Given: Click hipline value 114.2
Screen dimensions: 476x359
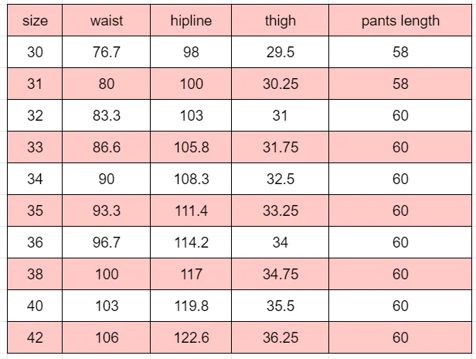Looking at the screenshot, I should [191, 243].
